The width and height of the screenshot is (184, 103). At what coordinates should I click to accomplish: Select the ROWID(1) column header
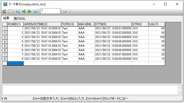[16, 24]
